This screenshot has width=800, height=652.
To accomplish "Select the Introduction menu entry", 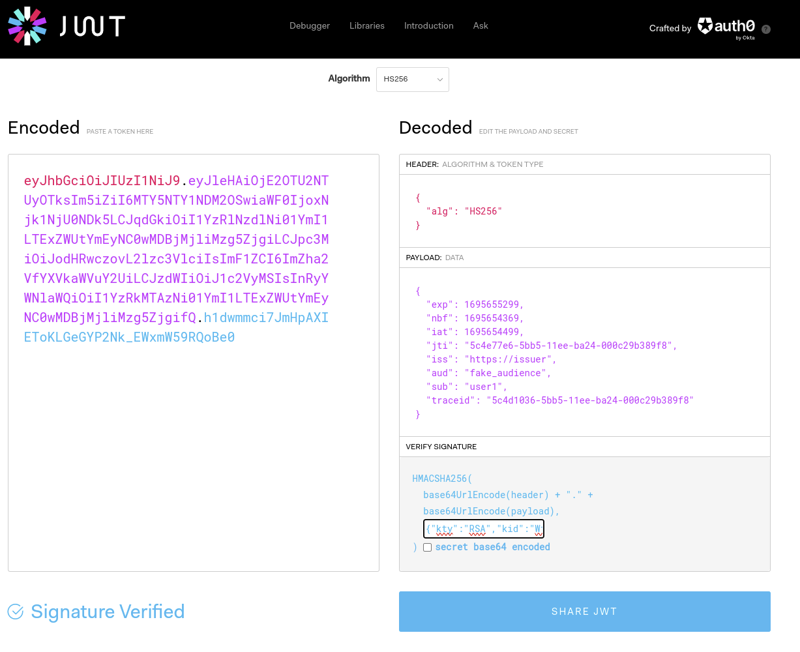I will tap(428, 26).
